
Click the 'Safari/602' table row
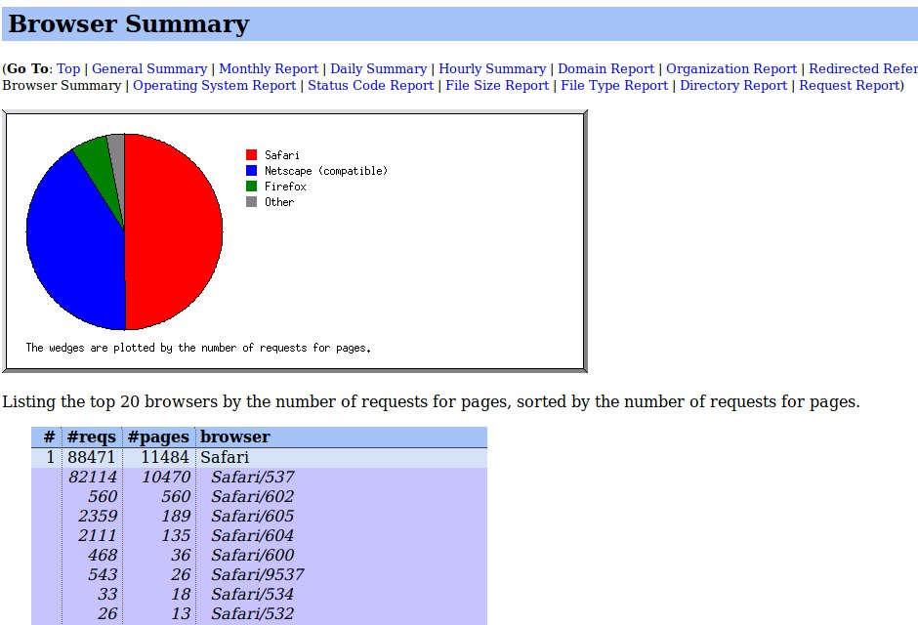point(259,497)
